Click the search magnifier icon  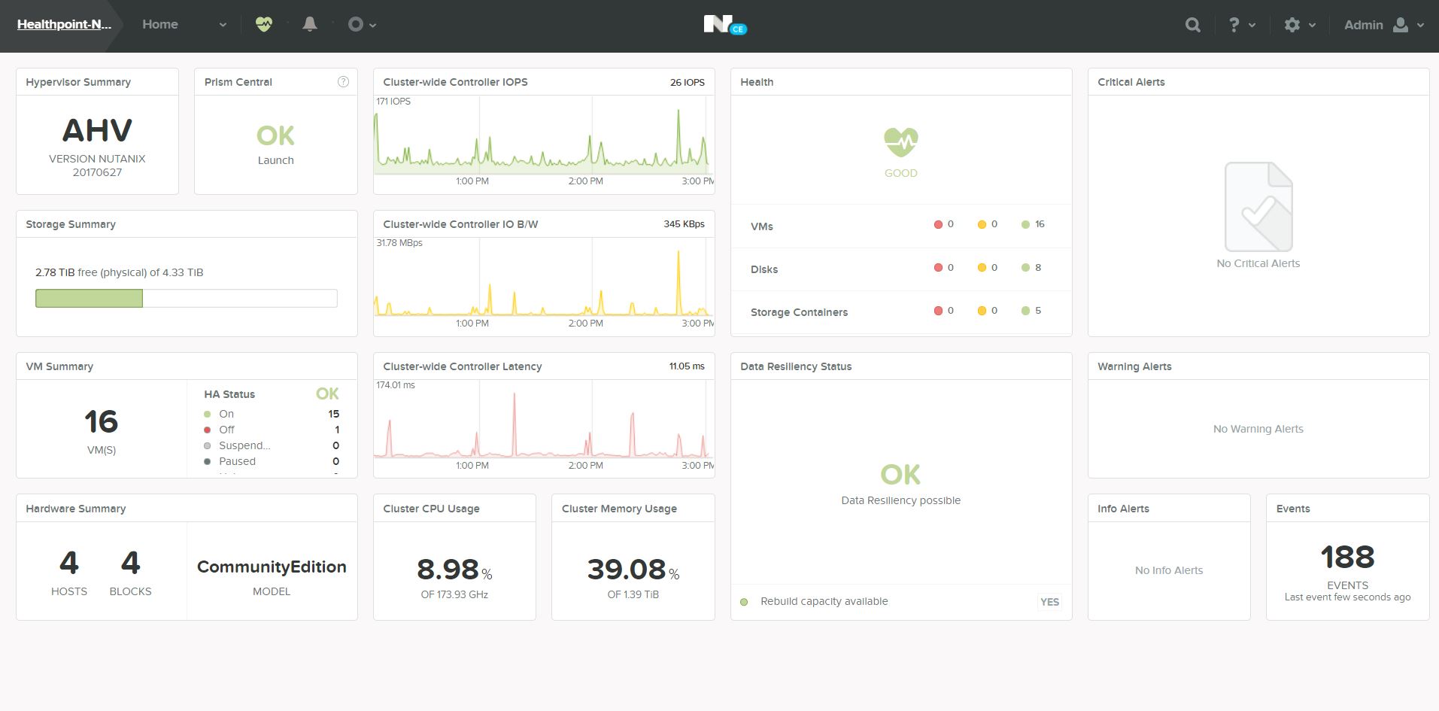click(x=1192, y=25)
